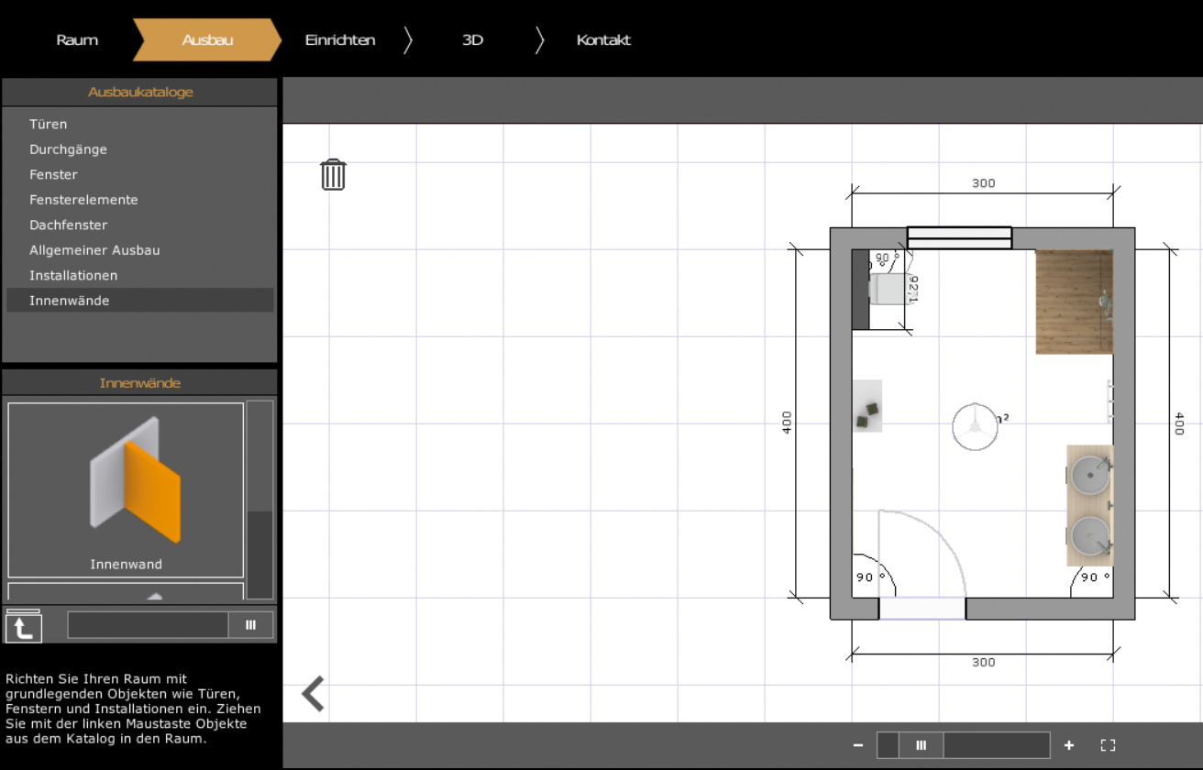Select the double washbasin vanity in the plan
The image size is (1203, 770).
point(1090,505)
